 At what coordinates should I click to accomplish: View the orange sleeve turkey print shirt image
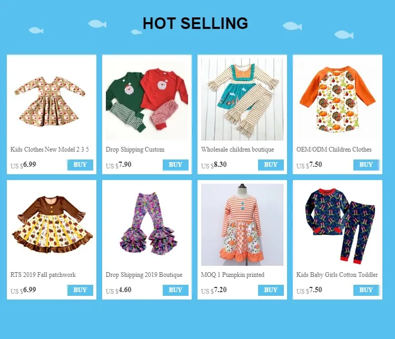coord(338,99)
